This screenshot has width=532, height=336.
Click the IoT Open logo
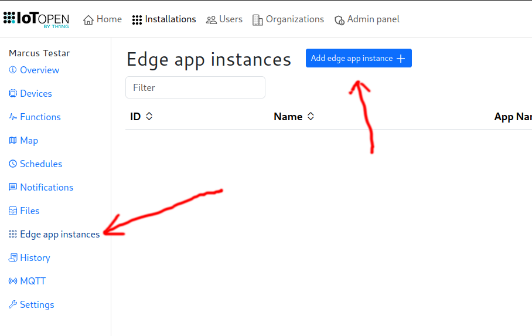[x=36, y=20]
